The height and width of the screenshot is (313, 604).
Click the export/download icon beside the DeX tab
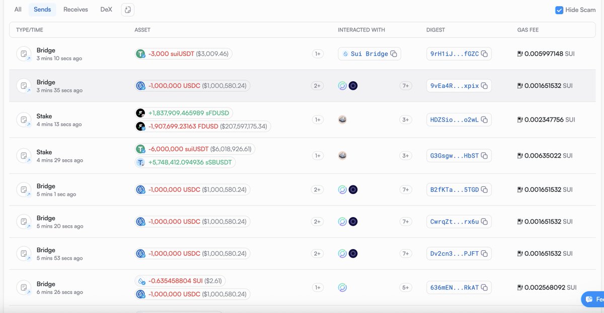[x=127, y=10]
